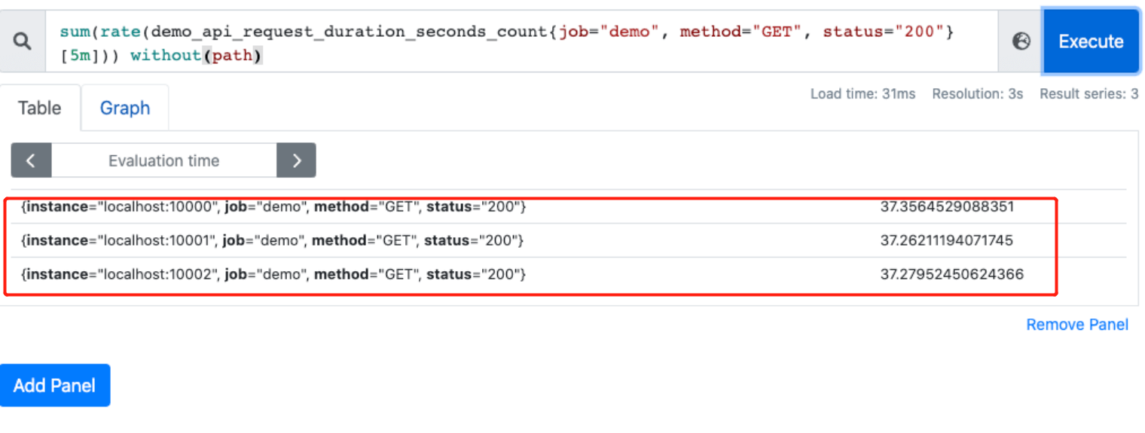The image size is (1145, 433).
Task: Add a new panel with Add Panel
Action: pos(55,386)
